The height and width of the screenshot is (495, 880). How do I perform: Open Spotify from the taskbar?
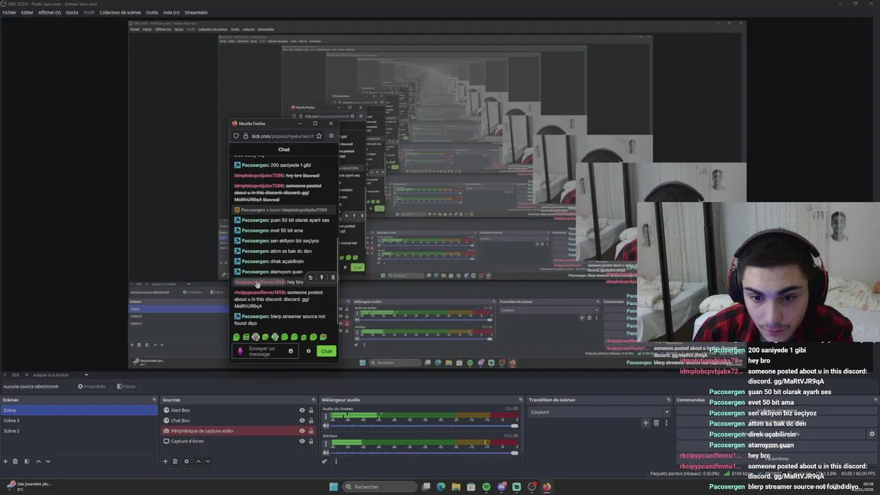pos(486,487)
